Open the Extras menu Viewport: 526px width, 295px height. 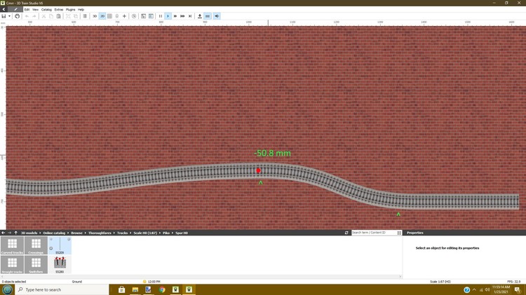(x=59, y=9)
